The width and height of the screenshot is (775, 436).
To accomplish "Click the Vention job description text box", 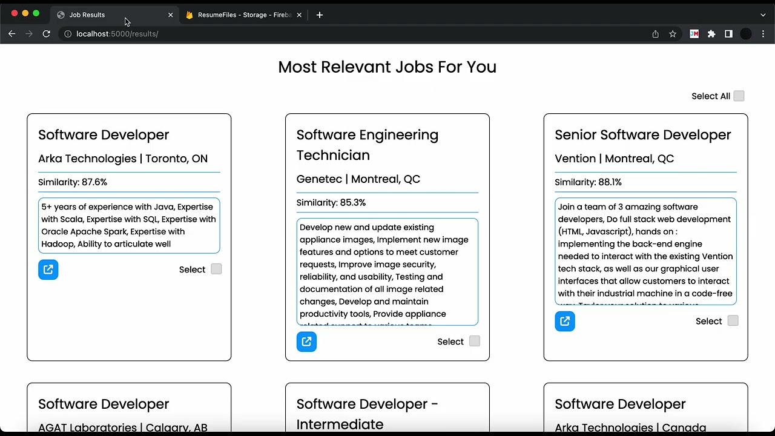I will point(645,251).
